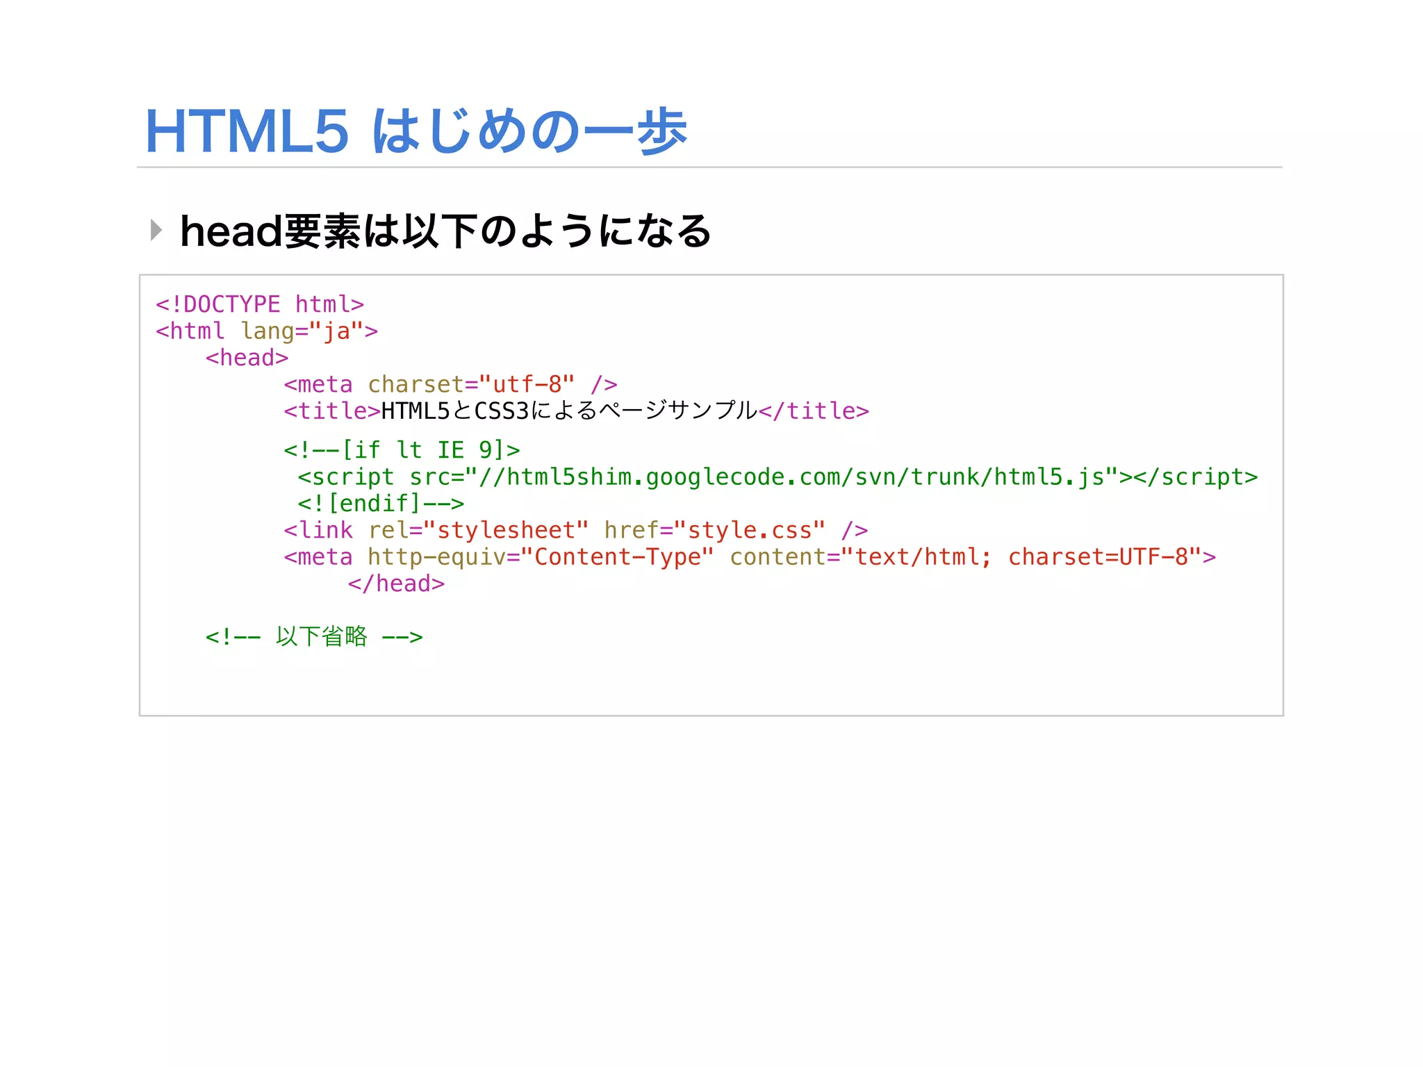Viewport: 1423px width, 1067px height.
Task: Click the closing "</head>" tag line
Action: (396, 584)
